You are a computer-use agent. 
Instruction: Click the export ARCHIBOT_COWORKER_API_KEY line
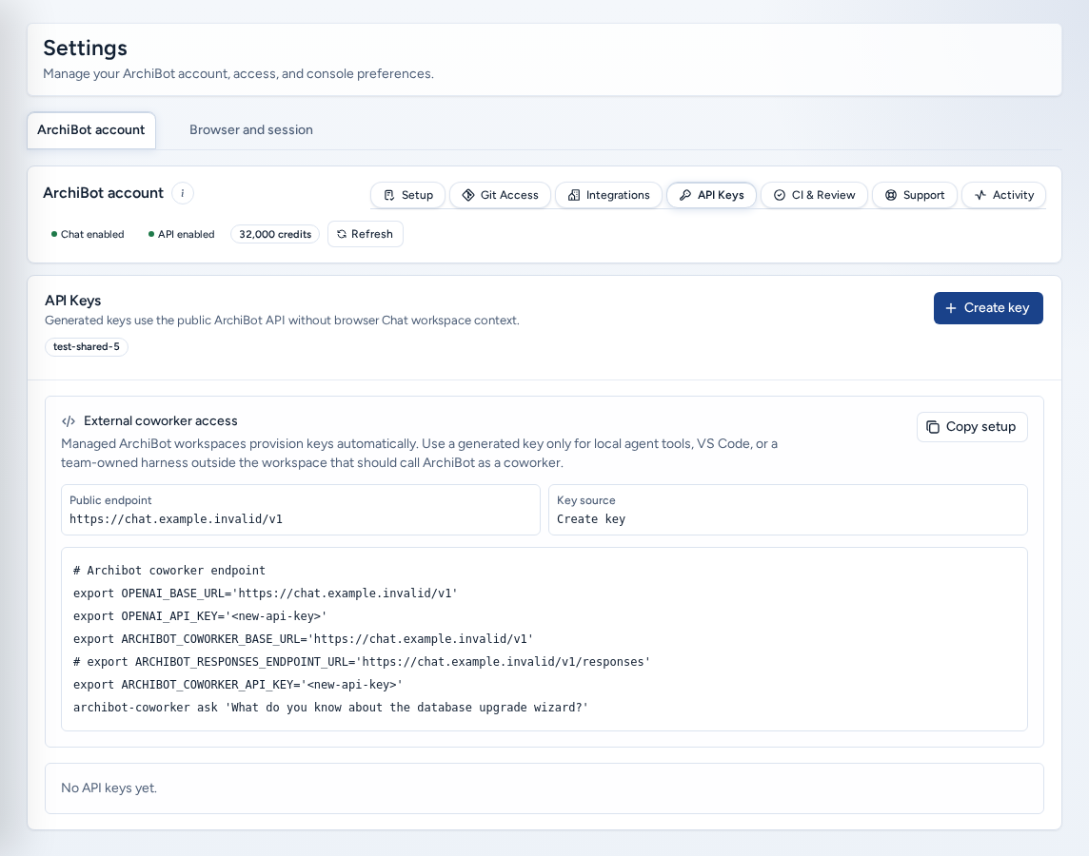tap(238, 685)
